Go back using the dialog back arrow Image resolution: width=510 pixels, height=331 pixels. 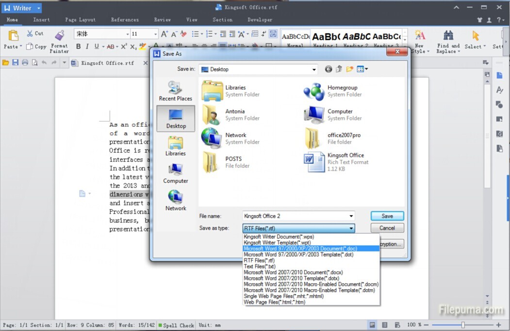click(x=329, y=69)
